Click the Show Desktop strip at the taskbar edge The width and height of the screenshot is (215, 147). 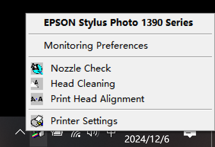(213, 139)
